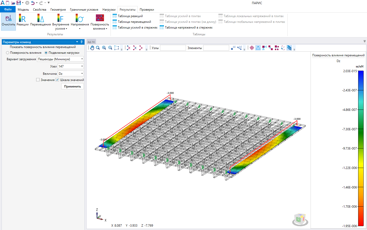
Task: Click the Элементы input field
Action: click(216, 48)
